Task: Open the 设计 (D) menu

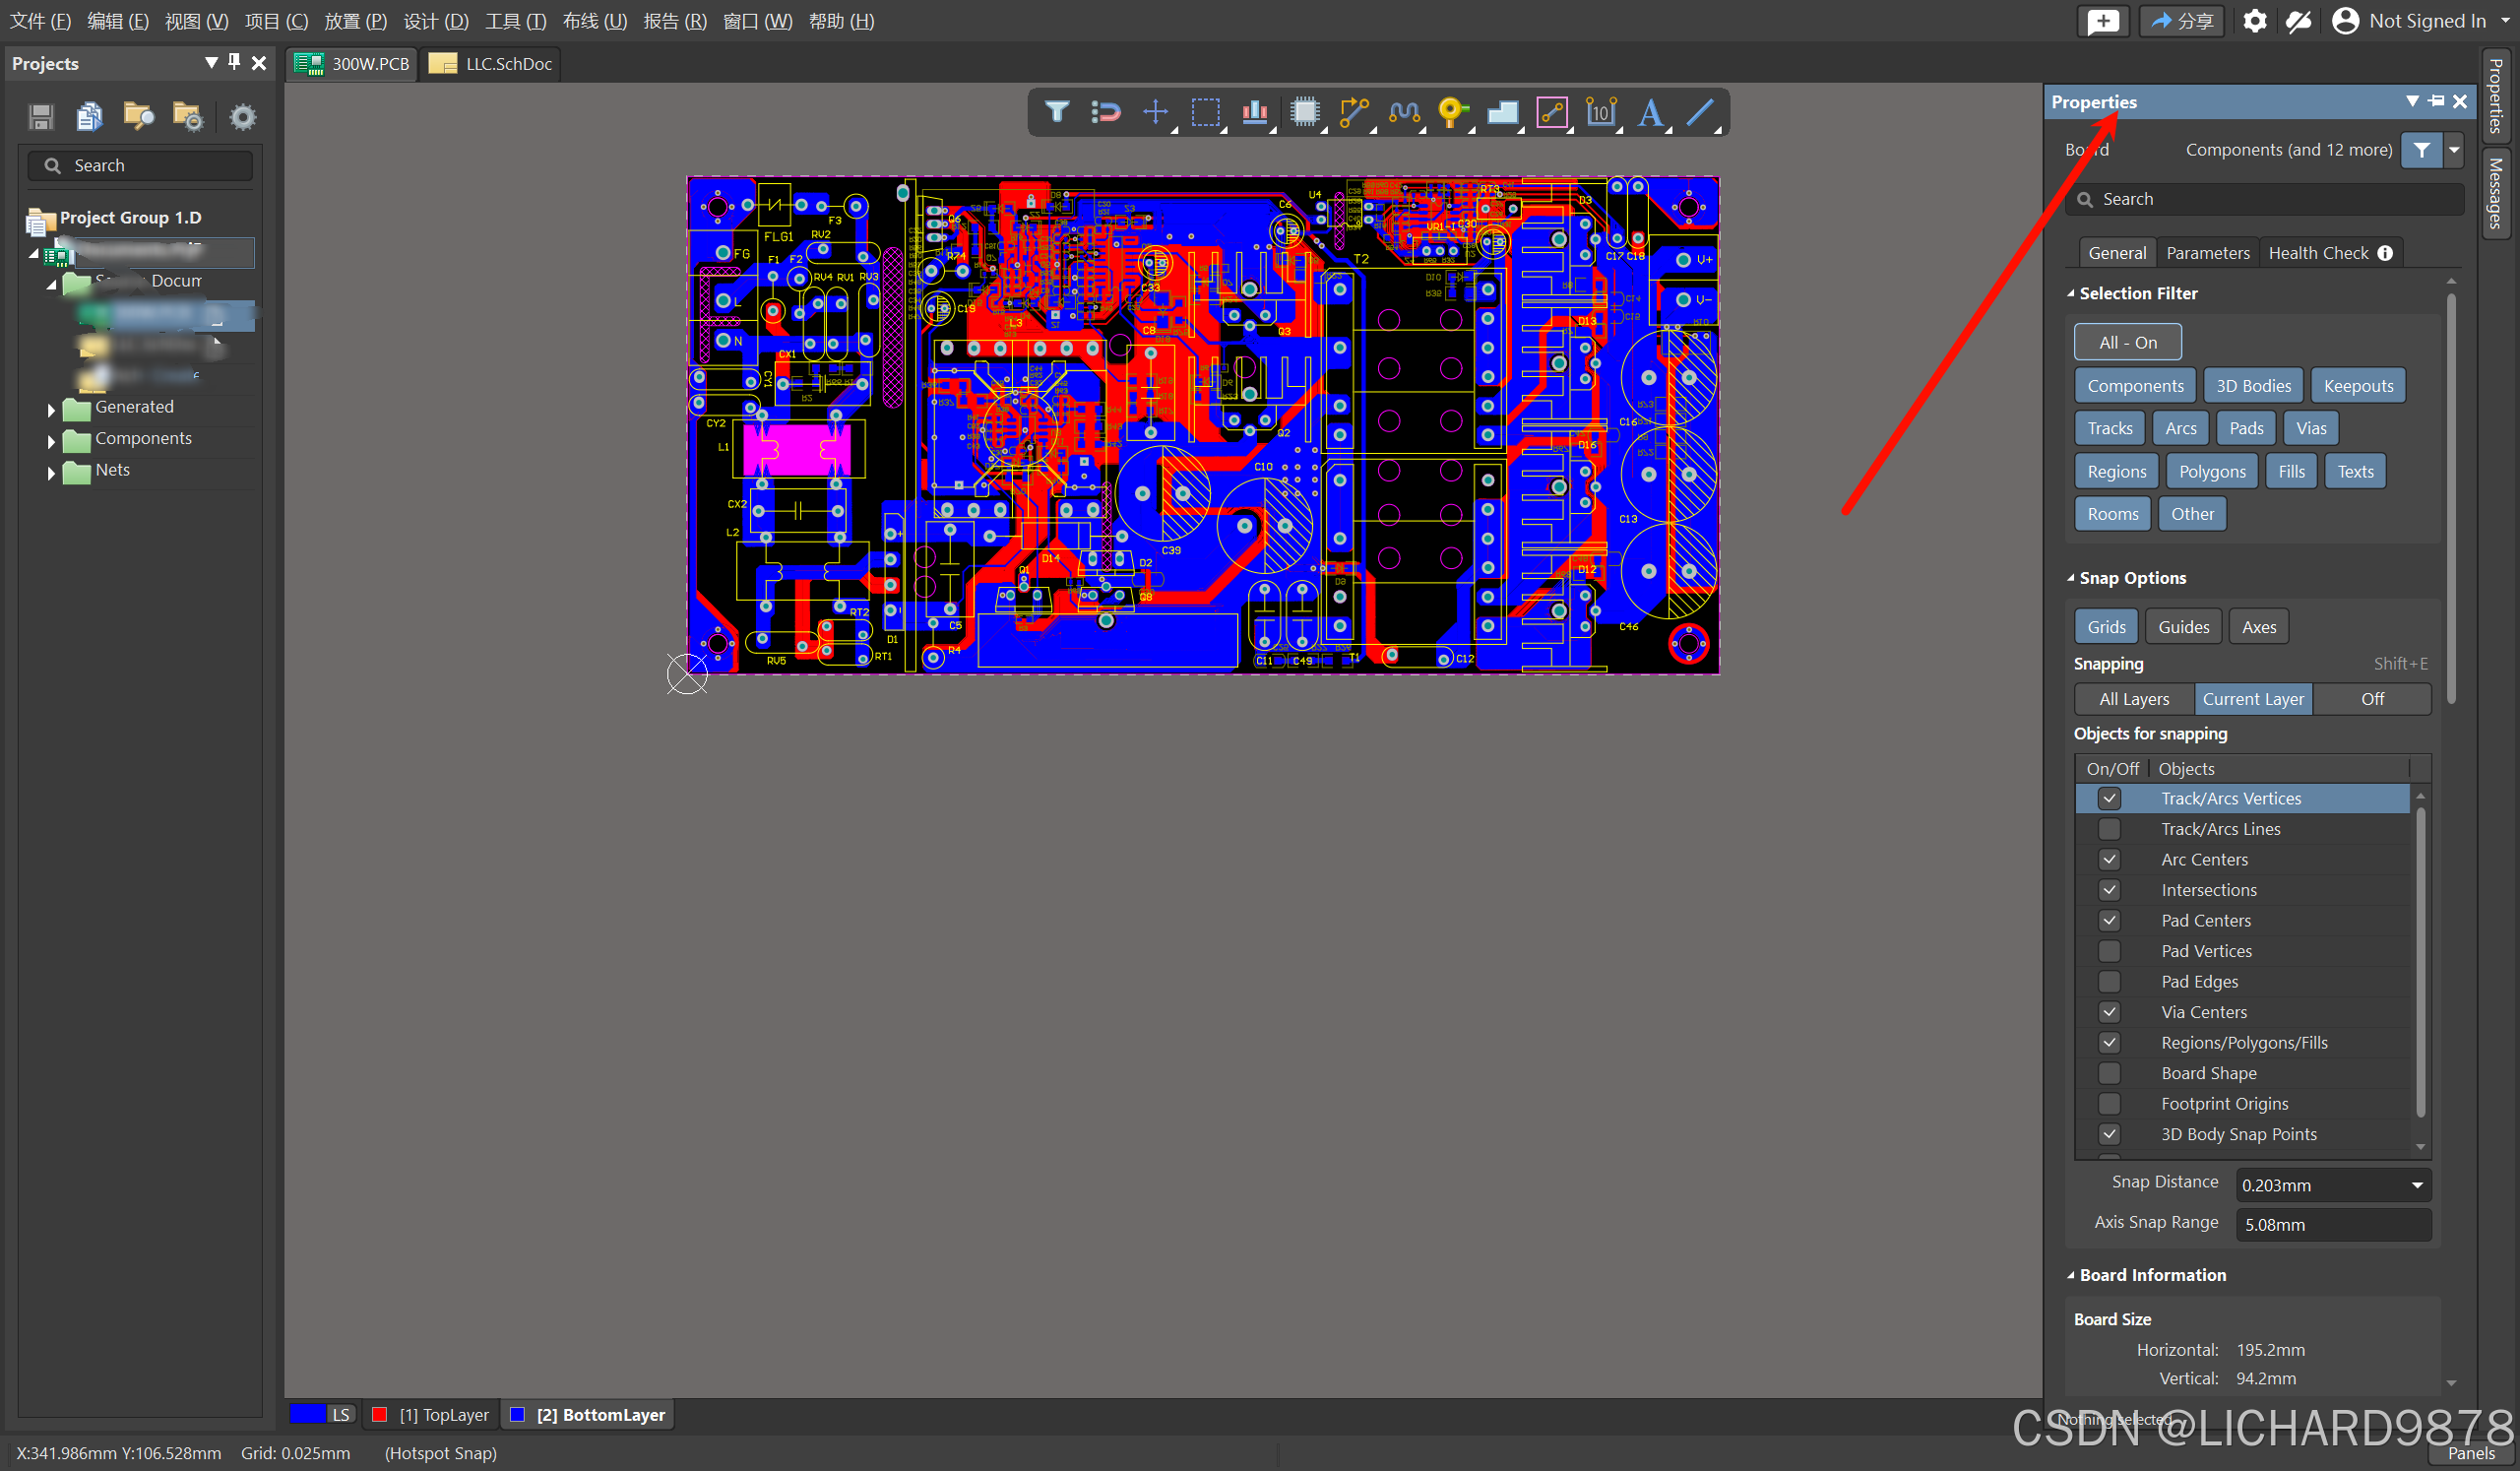Action: point(435,21)
